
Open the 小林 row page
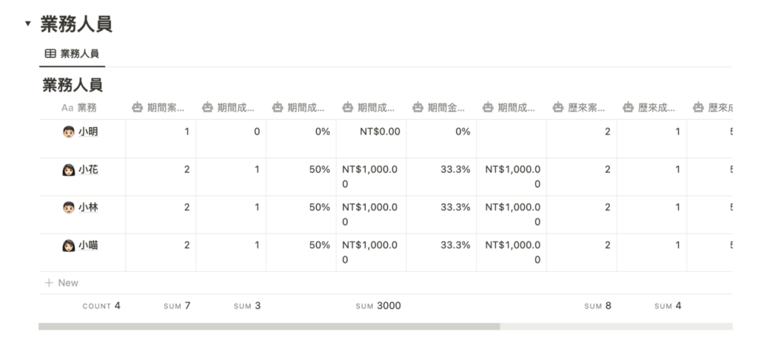click(x=88, y=208)
